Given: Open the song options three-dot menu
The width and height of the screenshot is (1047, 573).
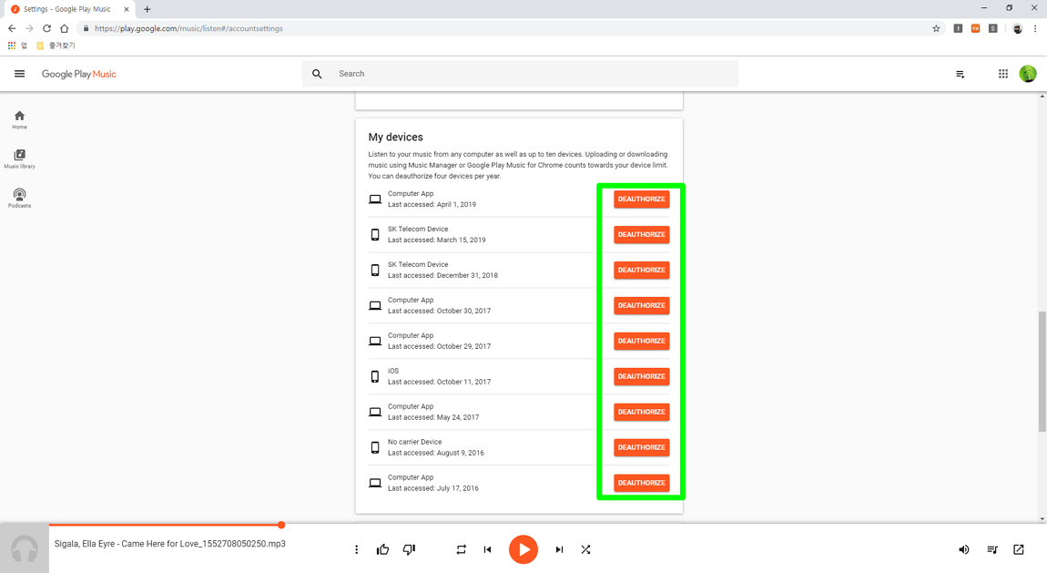Looking at the screenshot, I should (x=357, y=549).
